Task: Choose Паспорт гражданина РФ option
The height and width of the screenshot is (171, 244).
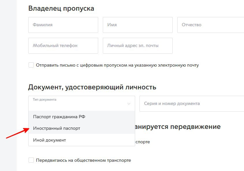Action: pyautogui.click(x=82, y=116)
